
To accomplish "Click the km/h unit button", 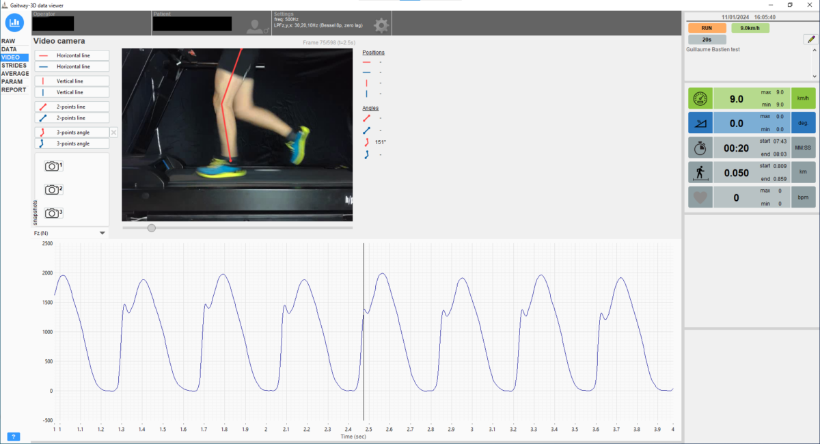I will point(804,99).
